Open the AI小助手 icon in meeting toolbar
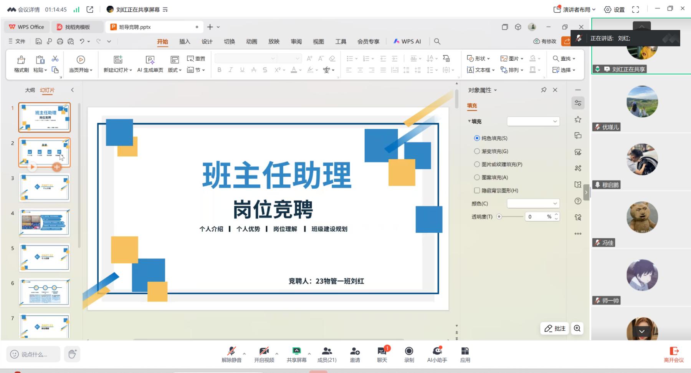This screenshot has width=691, height=373. coord(437,351)
